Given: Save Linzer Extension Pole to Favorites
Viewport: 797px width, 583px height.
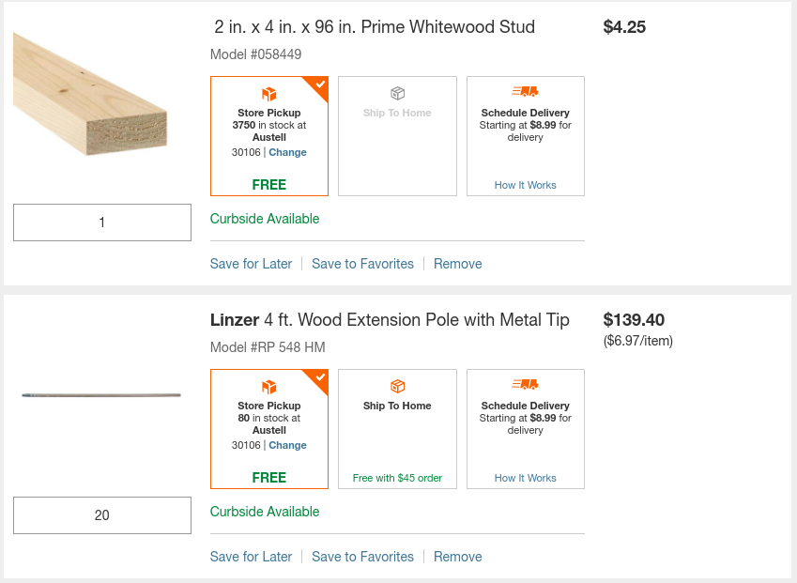Looking at the screenshot, I should click(362, 557).
